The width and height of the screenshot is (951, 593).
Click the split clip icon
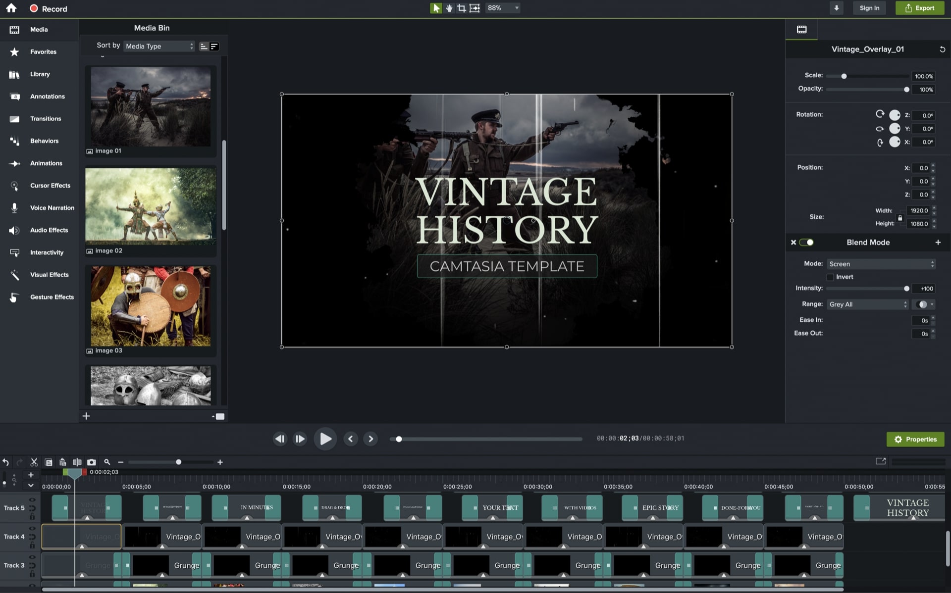click(77, 462)
